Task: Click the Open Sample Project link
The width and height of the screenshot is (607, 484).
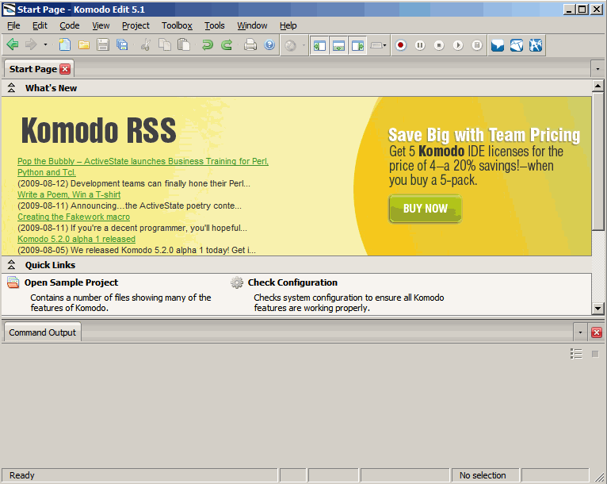Action: [x=71, y=282]
